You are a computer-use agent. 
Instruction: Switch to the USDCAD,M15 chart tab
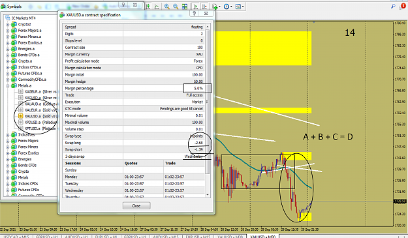16,236
